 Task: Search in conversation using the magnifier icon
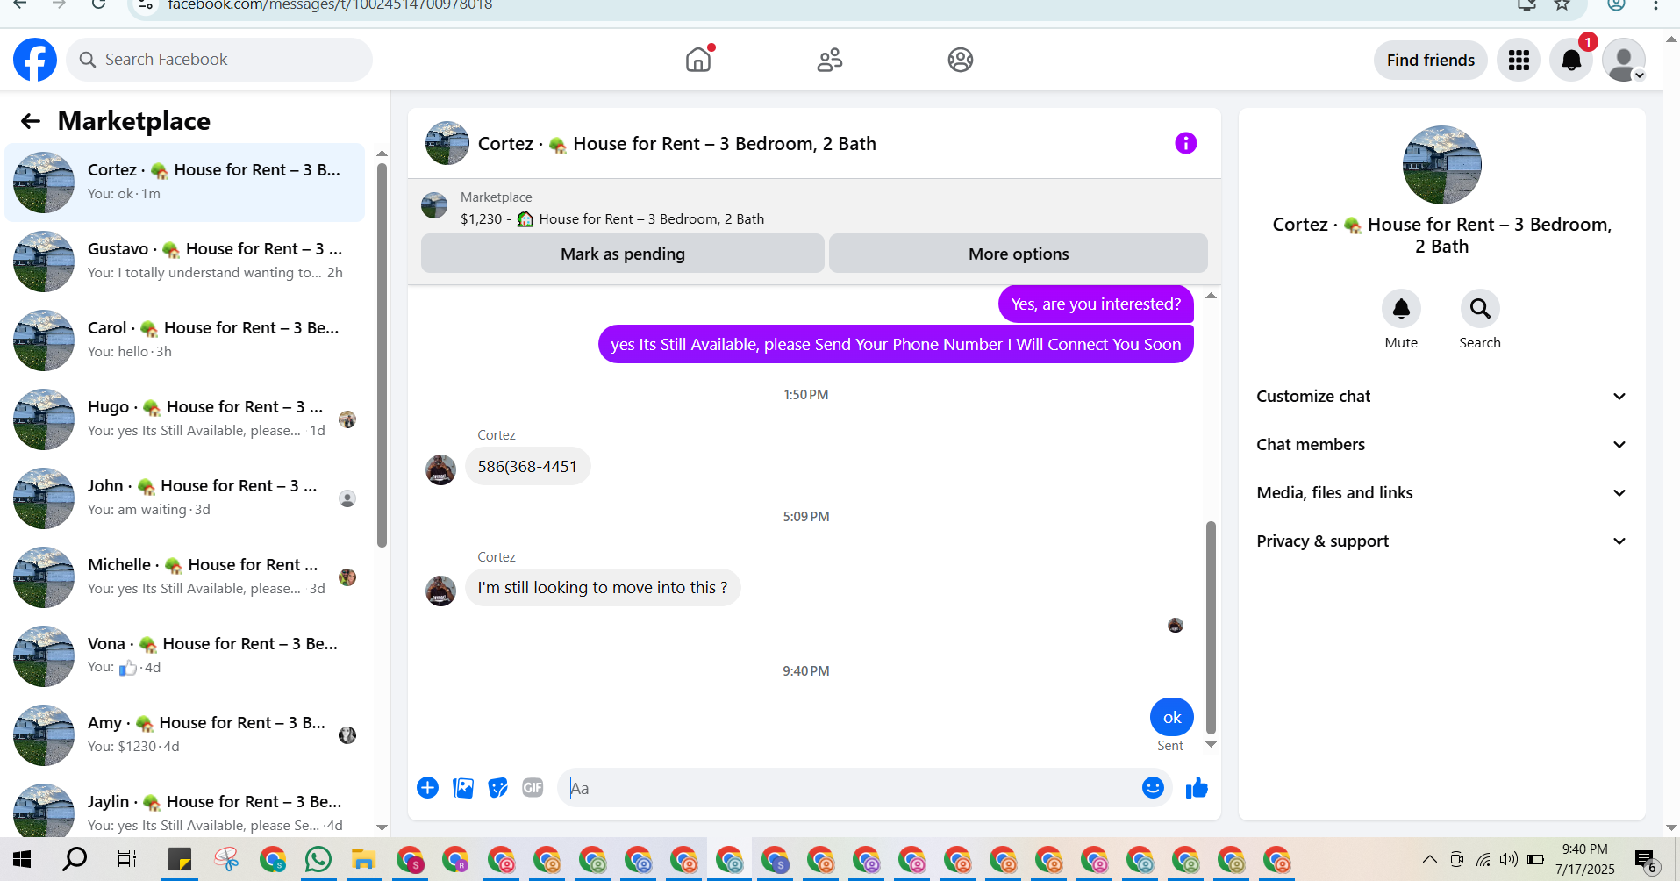click(1480, 309)
